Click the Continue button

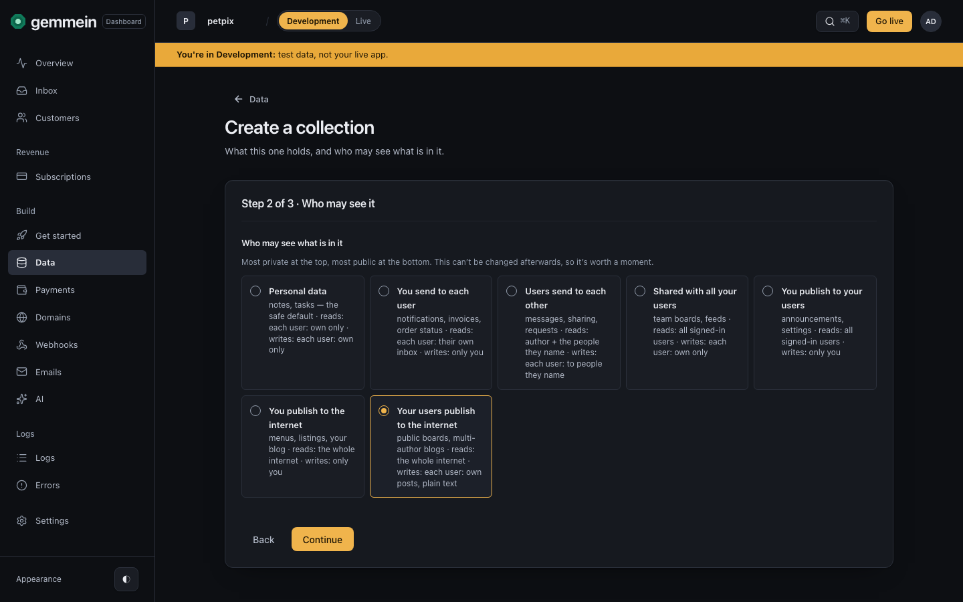tap(322, 540)
